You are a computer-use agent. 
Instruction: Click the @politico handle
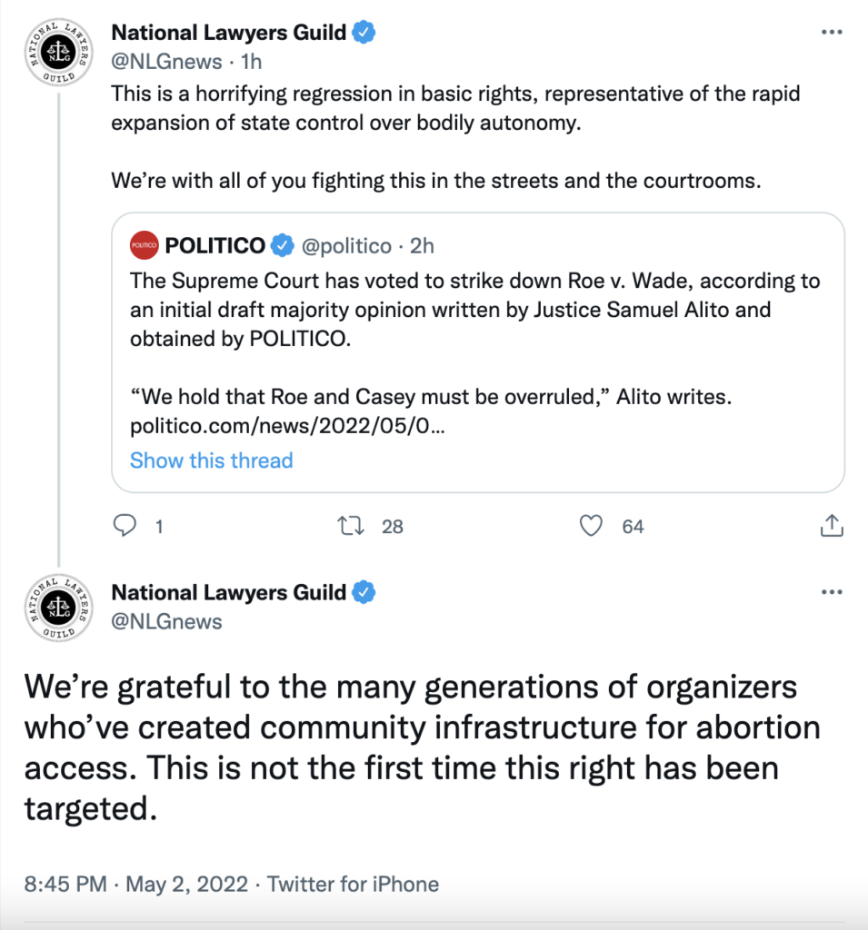[x=346, y=245]
